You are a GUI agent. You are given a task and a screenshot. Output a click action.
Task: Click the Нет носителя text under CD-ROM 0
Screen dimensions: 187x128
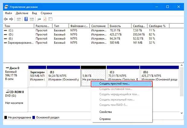click(14, 103)
